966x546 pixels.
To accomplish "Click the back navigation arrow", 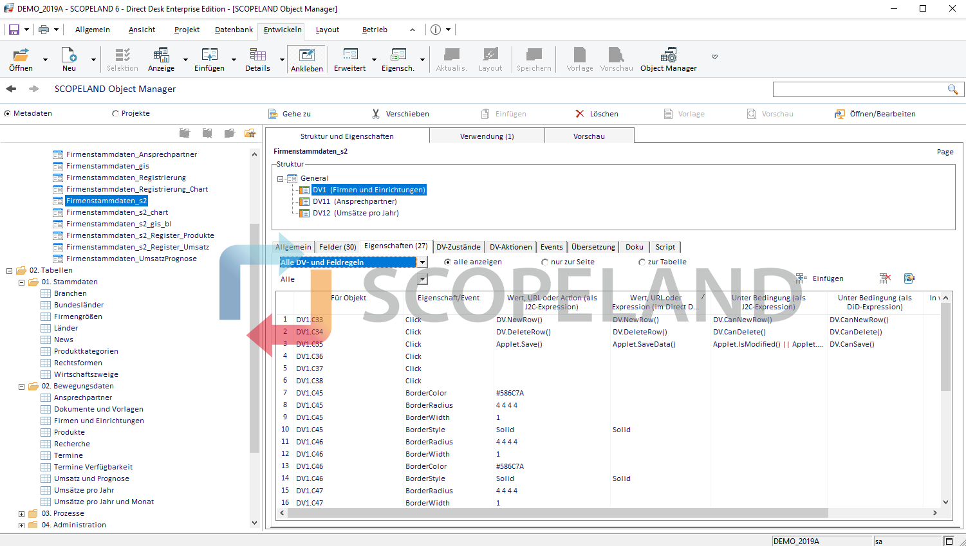I will point(10,89).
